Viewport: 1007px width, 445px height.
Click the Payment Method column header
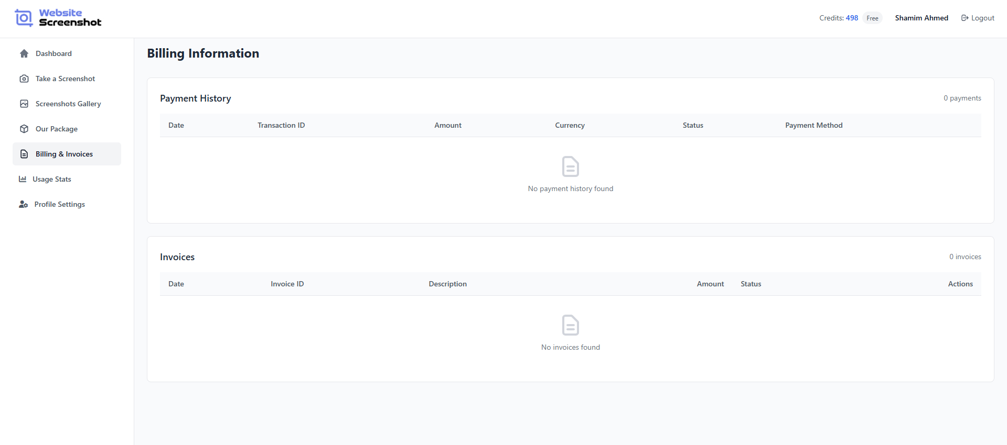(x=814, y=125)
